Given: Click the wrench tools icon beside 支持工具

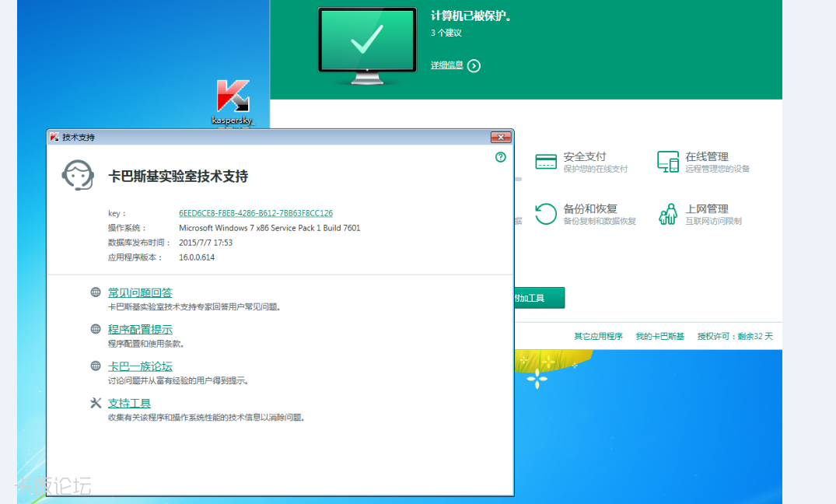Looking at the screenshot, I should (96, 403).
